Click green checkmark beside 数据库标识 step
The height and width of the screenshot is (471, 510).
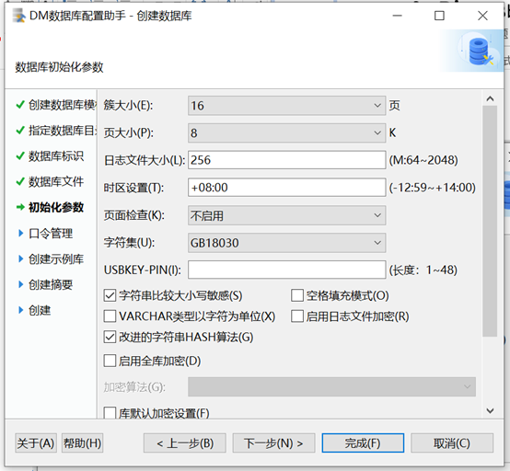pyautogui.click(x=20, y=156)
